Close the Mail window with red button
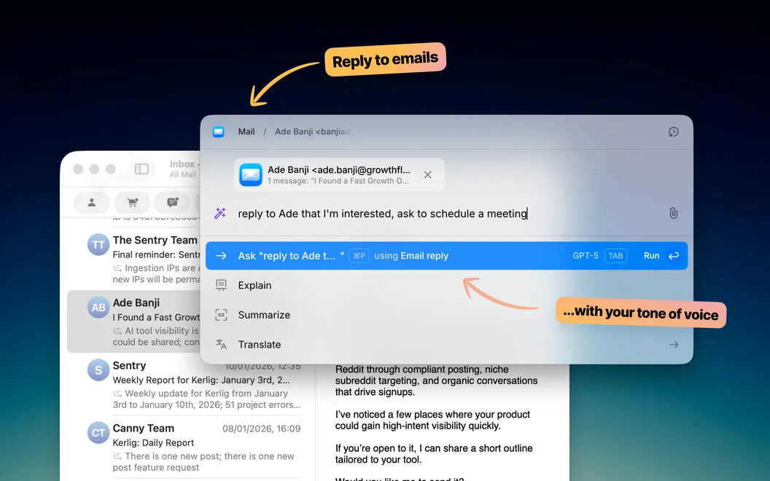 (78, 169)
